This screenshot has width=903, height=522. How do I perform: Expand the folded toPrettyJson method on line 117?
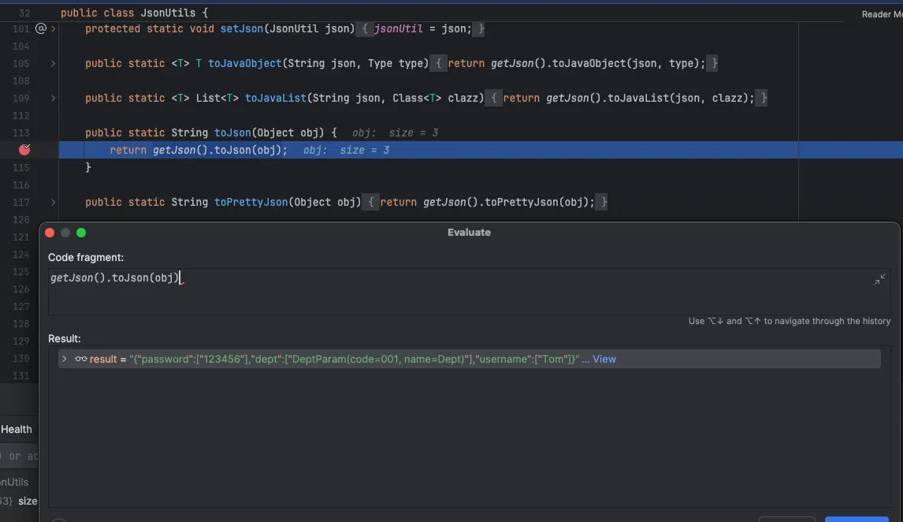coord(53,202)
